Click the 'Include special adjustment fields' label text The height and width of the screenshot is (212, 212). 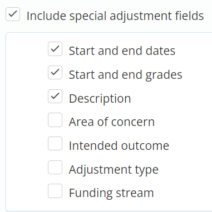coord(115,16)
